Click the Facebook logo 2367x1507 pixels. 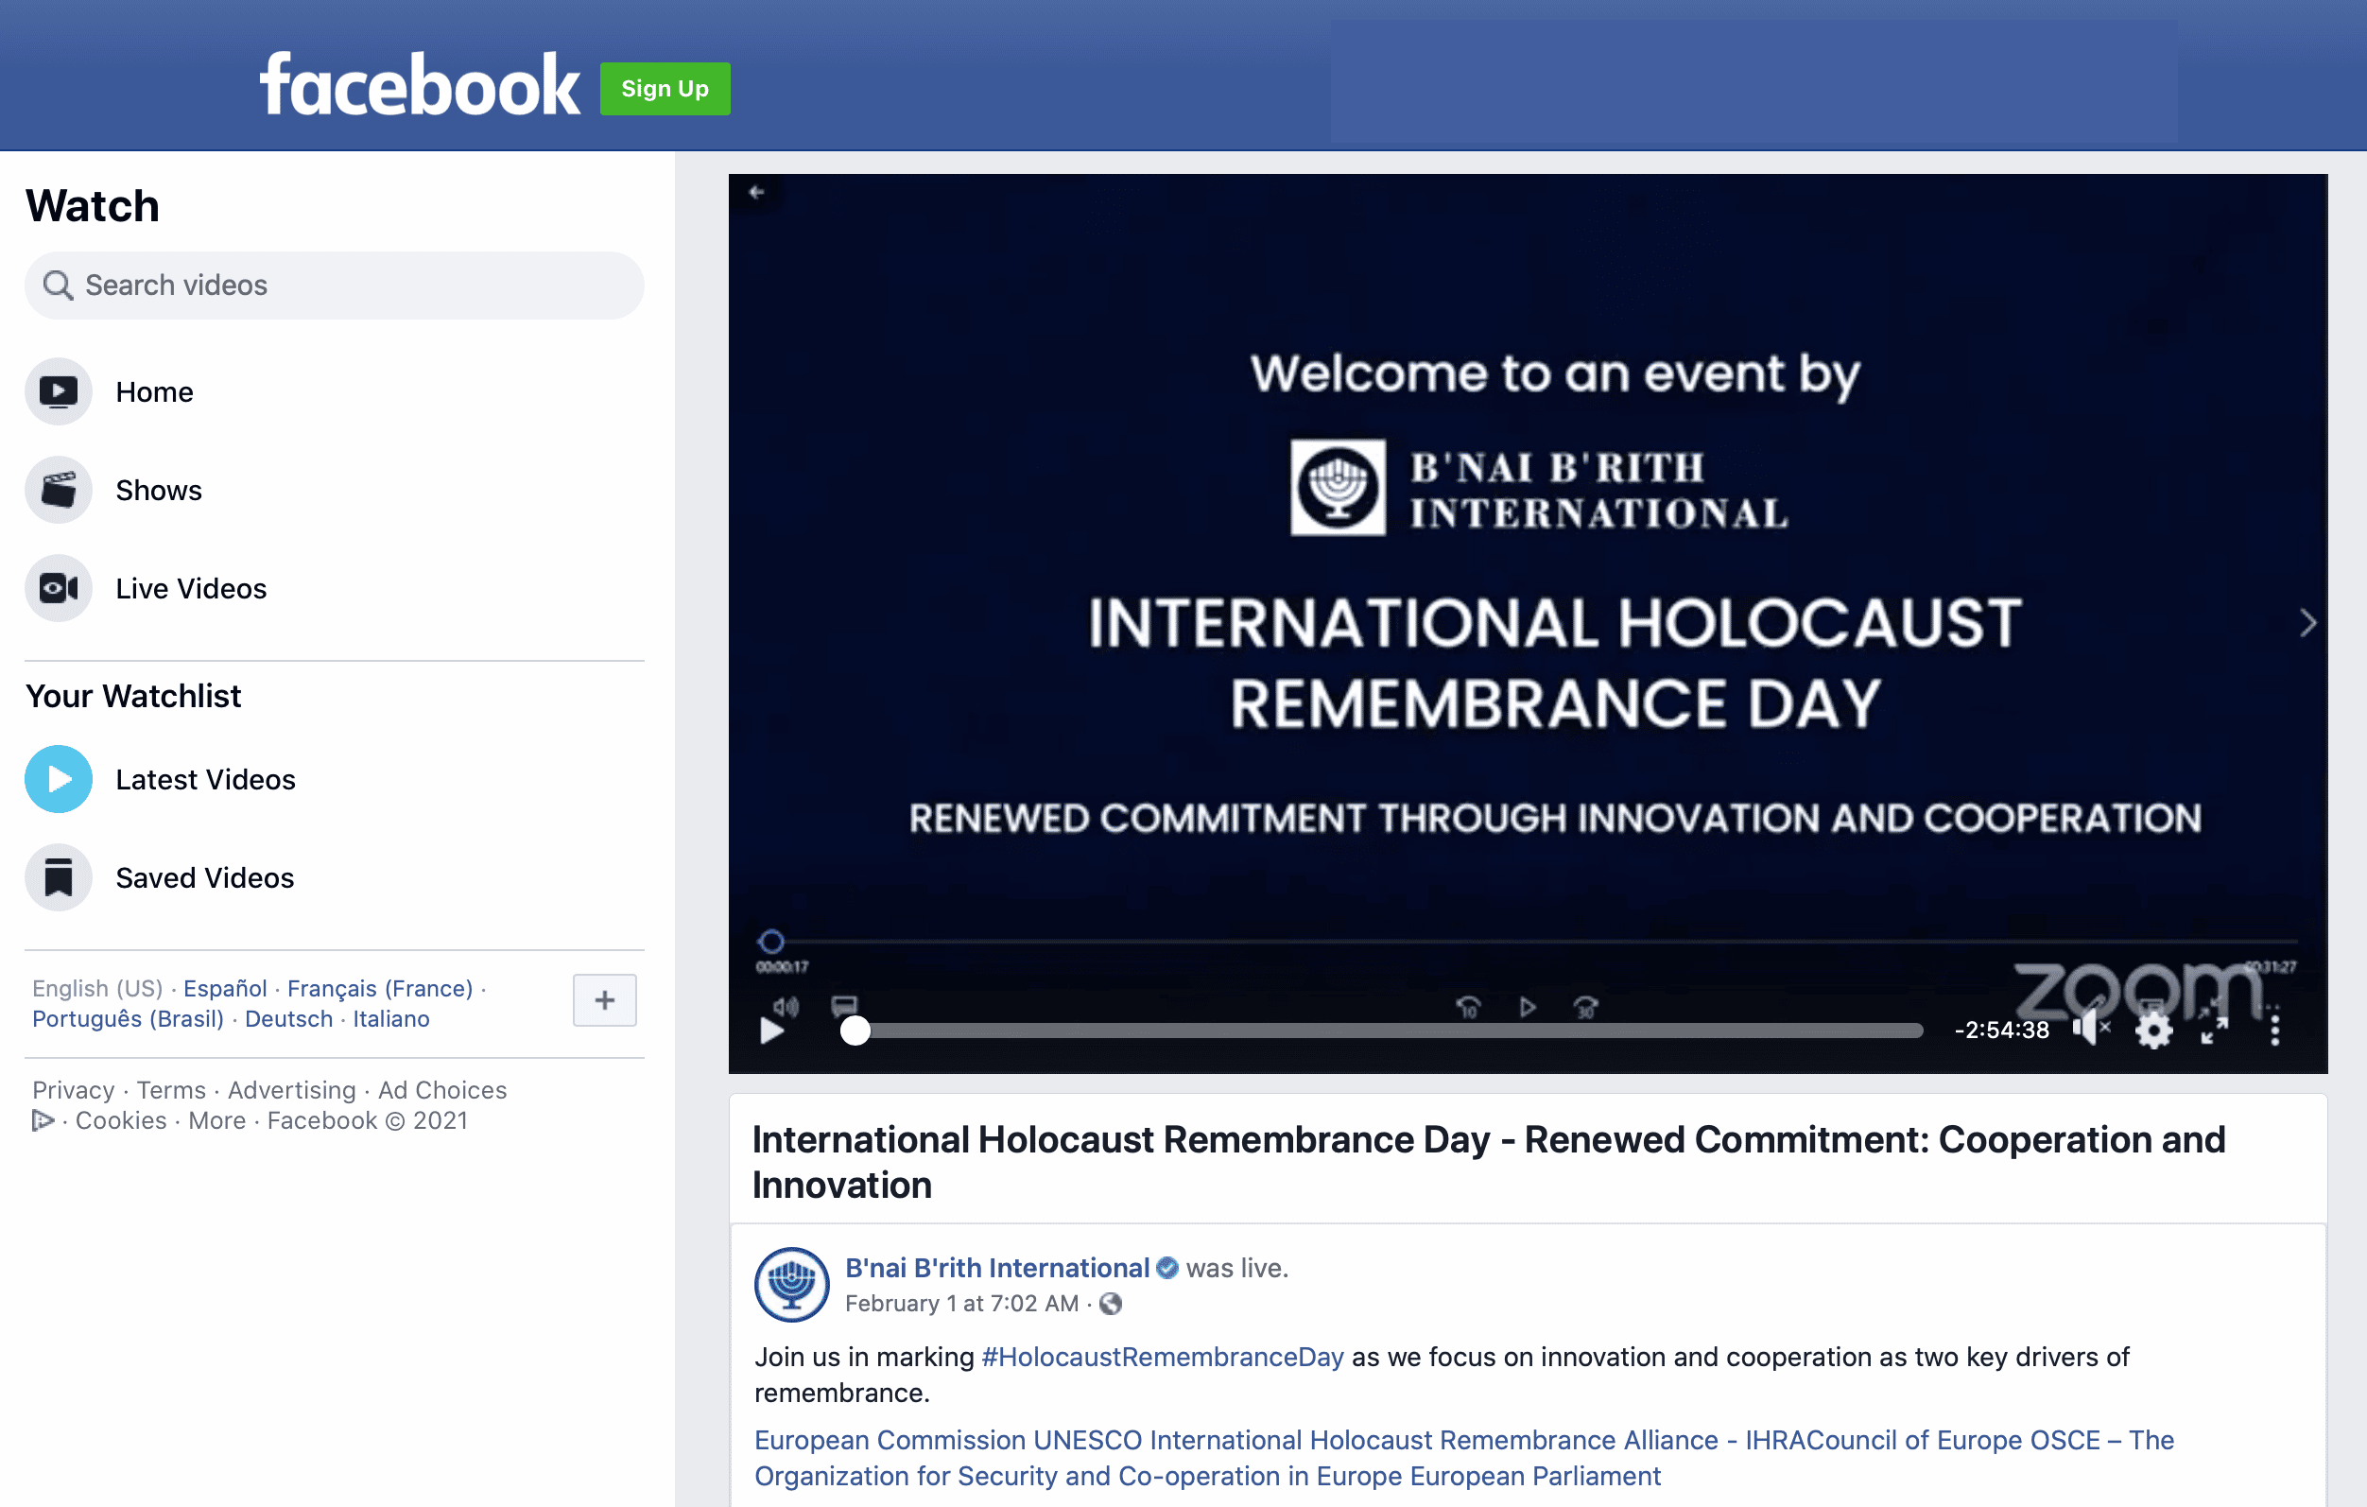(x=420, y=85)
